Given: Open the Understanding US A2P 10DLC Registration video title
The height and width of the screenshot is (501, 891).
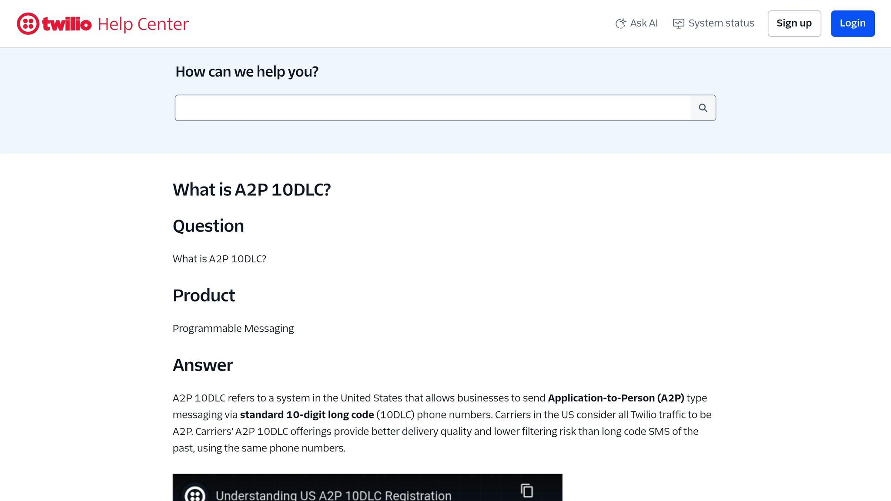Looking at the screenshot, I should [x=333, y=495].
